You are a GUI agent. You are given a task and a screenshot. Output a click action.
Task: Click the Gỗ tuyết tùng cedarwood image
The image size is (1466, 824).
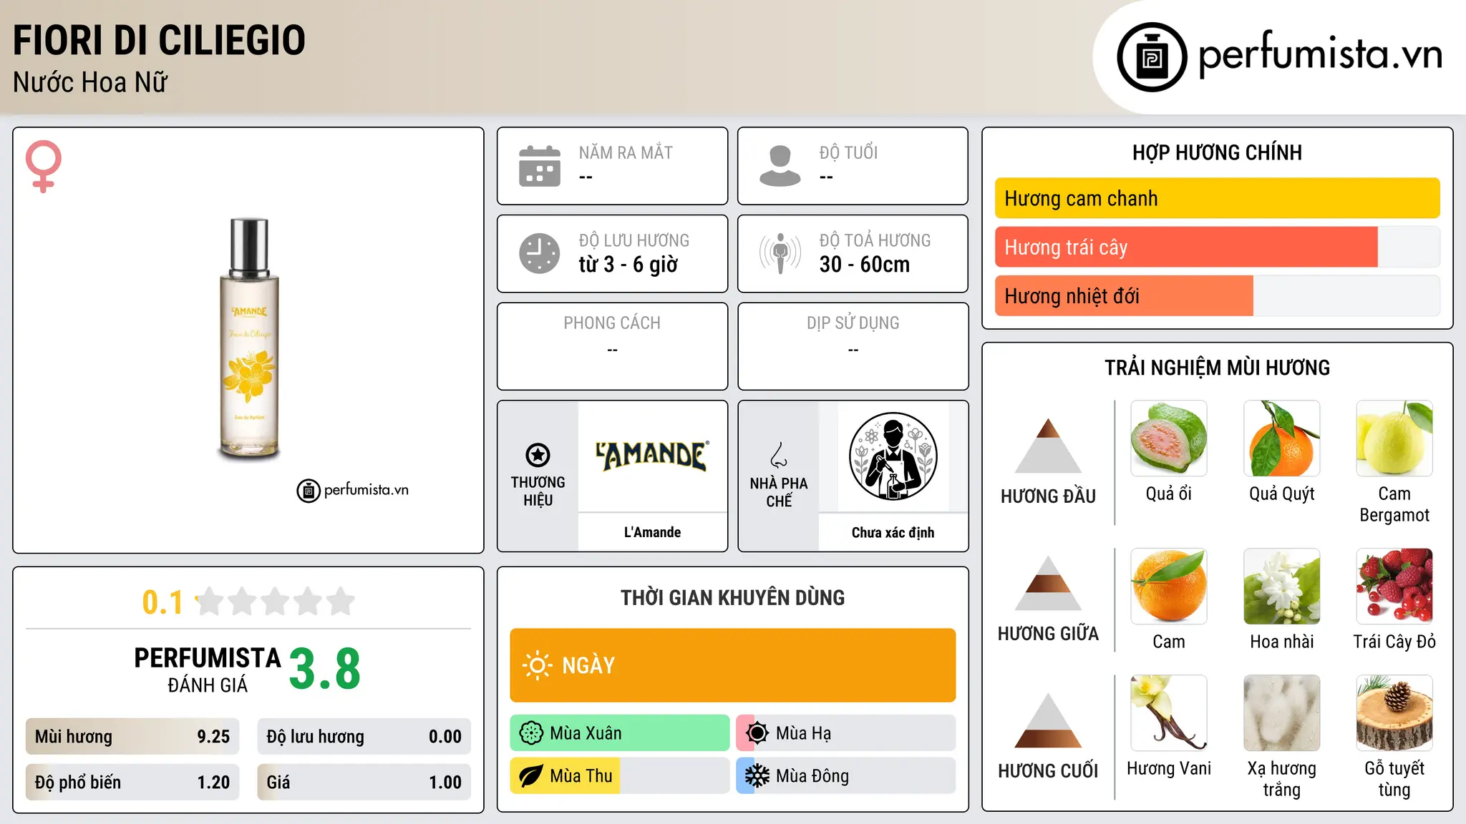click(x=1394, y=713)
